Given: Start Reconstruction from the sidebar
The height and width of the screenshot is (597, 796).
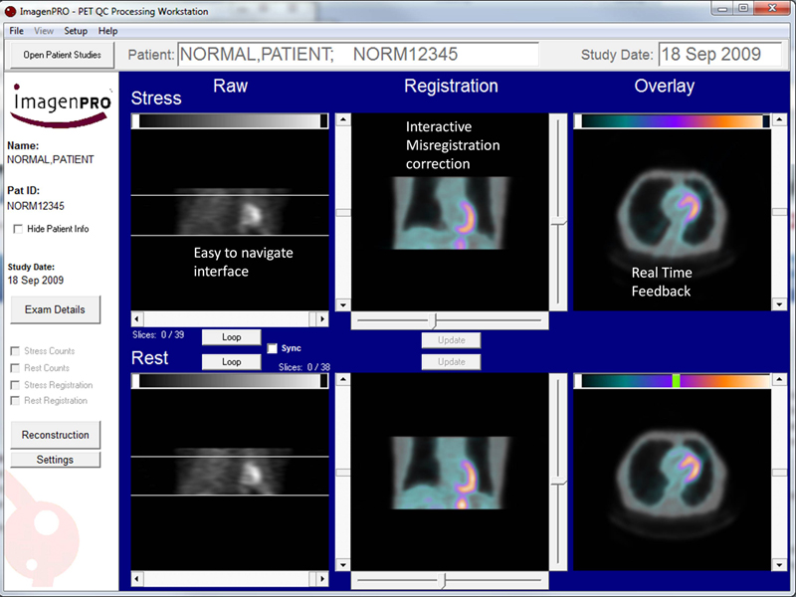Looking at the screenshot, I should click(x=56, y=435).
